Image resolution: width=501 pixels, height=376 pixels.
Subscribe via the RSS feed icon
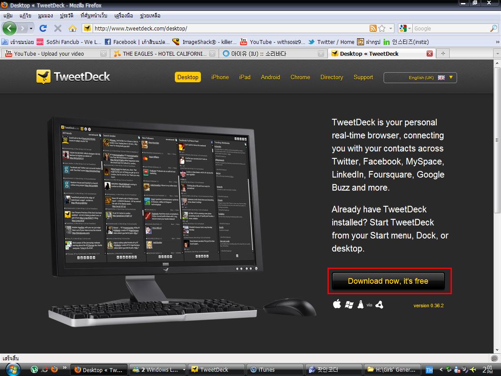[373, 28]
